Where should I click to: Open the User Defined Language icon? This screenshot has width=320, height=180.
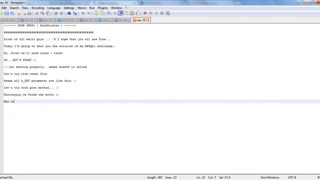point(126,13)
